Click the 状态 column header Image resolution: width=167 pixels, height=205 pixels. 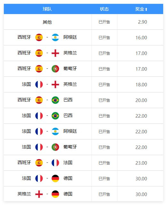[x=104, y=9]
